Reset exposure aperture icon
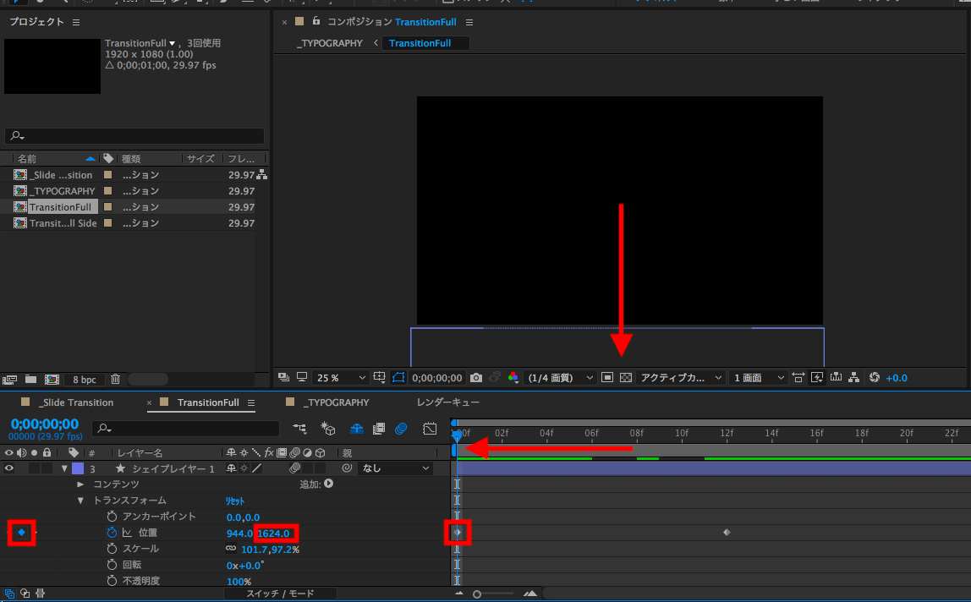971x602 pixels. click(x=875, y=377)
